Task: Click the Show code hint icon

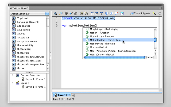Action: pyautogui.click(x=81, y=13)
